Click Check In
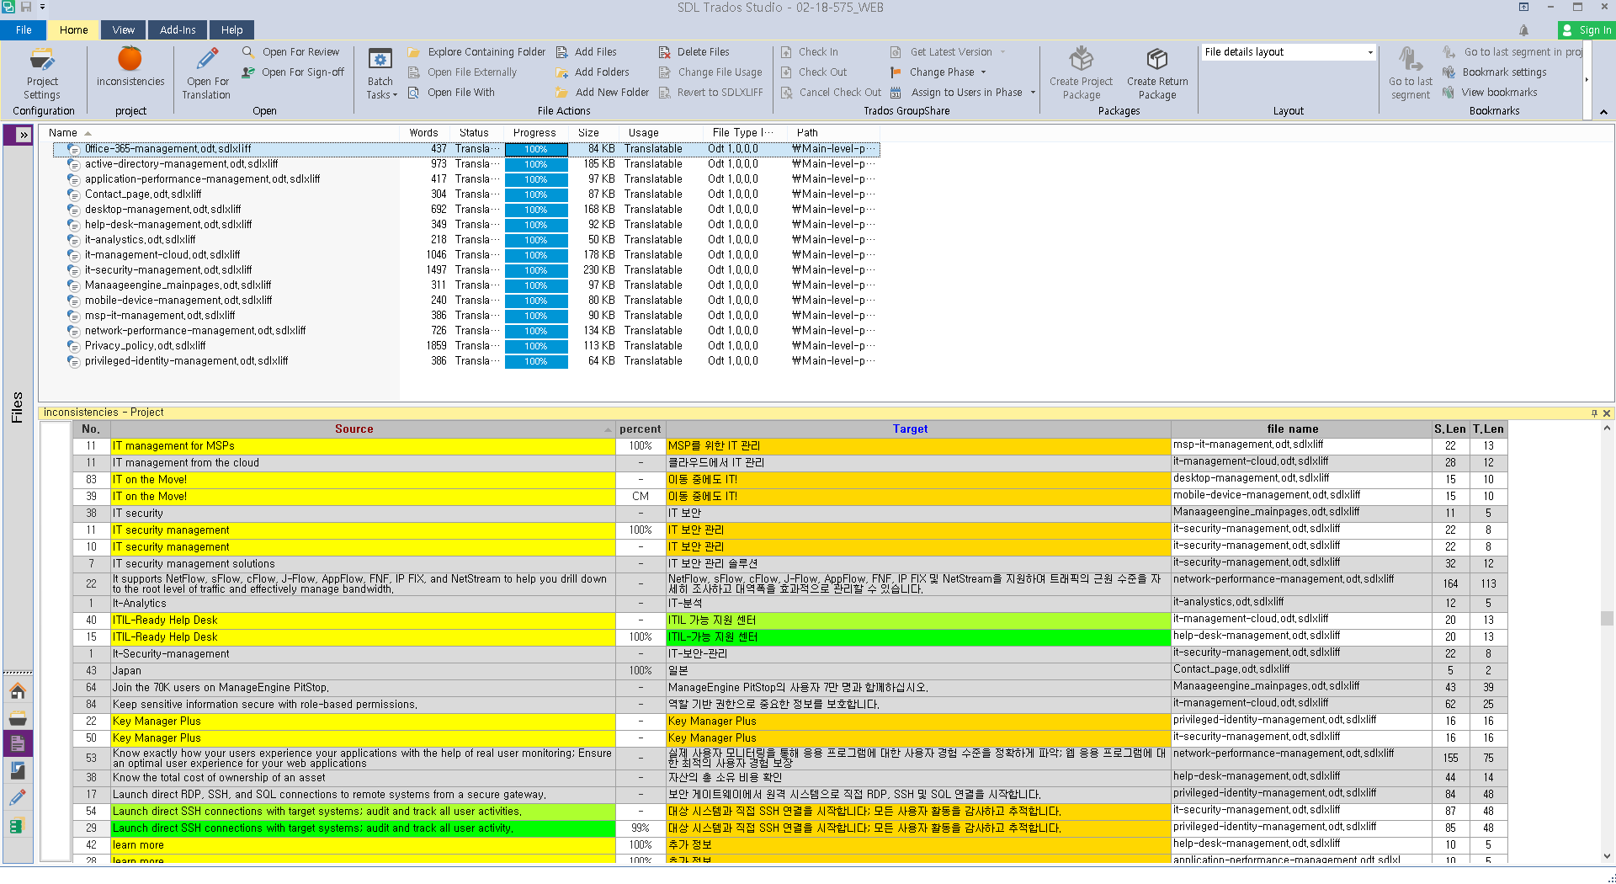Viewport: 1616px width, 884px height. coord(809,52)
